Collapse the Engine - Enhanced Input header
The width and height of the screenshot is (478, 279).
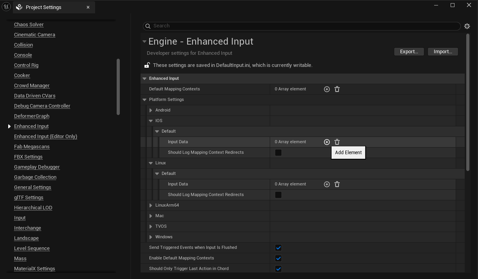point(144,41)
